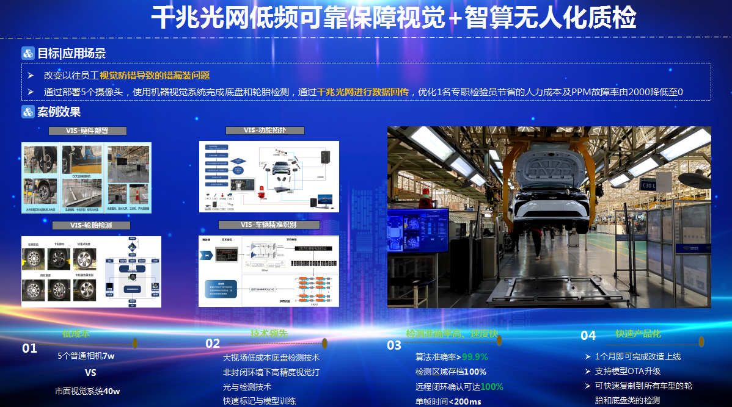This screenshot has width=732, height=407.
Task: Click highlighted text 视觉防错导致的错漏装问题
Action: coord(155,76)
